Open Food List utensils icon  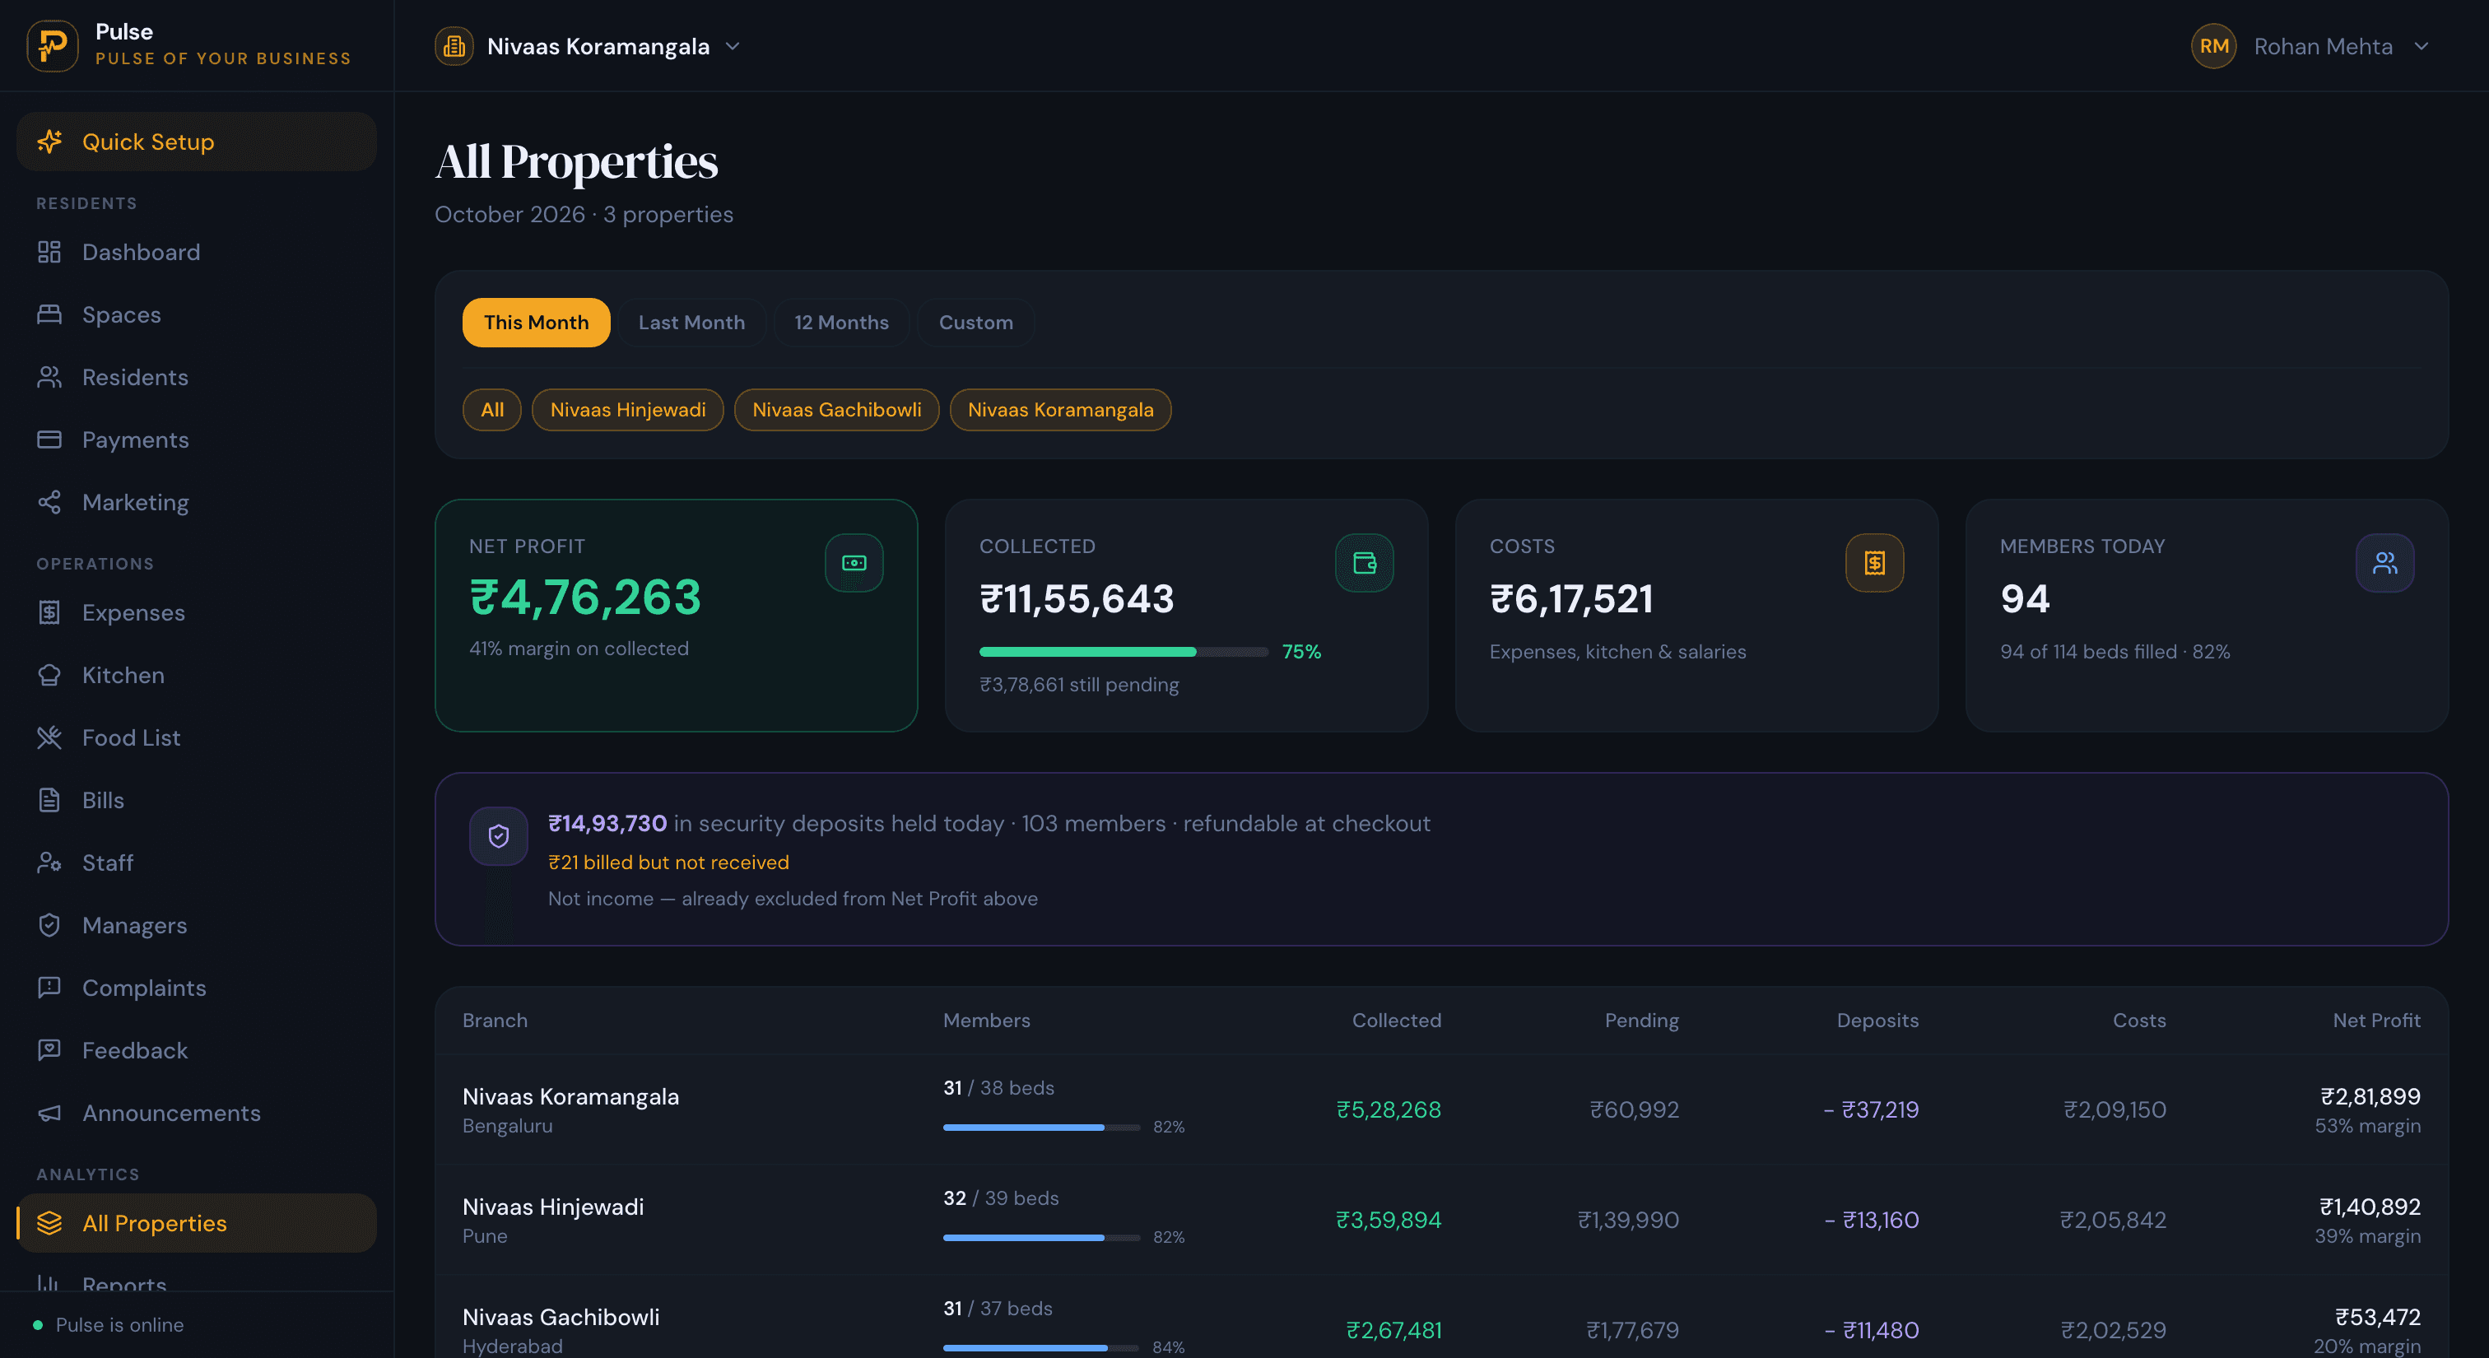[x=49, y=738]
